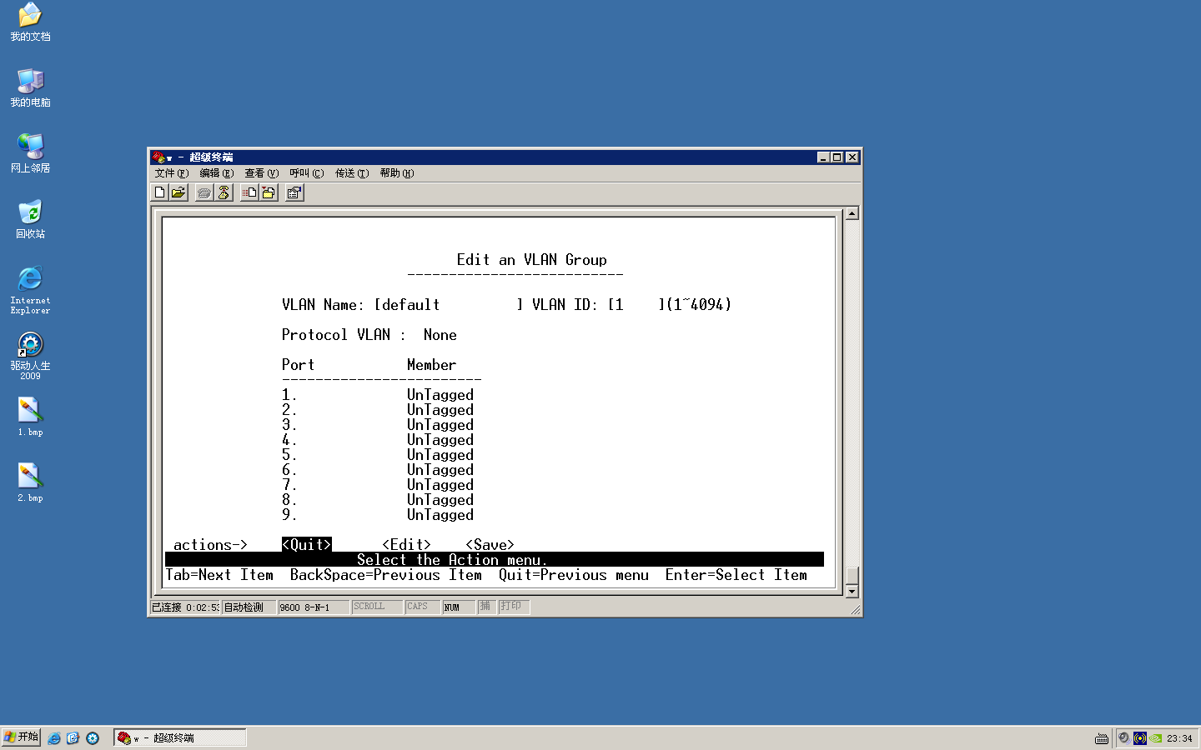Open the 查看(V) menu

point(262,173)
